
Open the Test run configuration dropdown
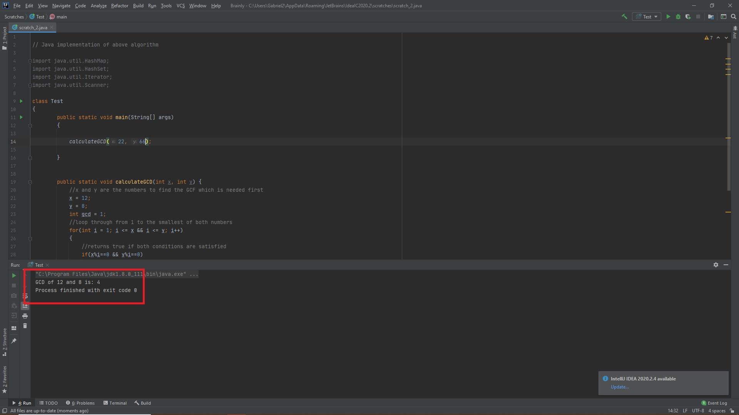click(647, 17)
